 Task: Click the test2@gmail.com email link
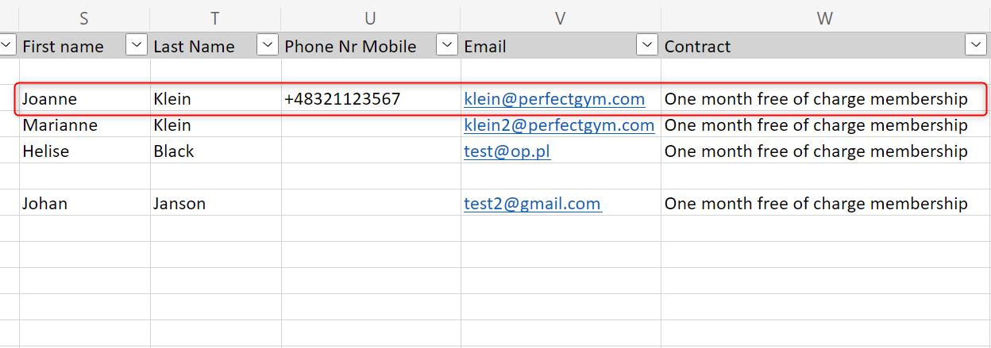pos(532,204)
